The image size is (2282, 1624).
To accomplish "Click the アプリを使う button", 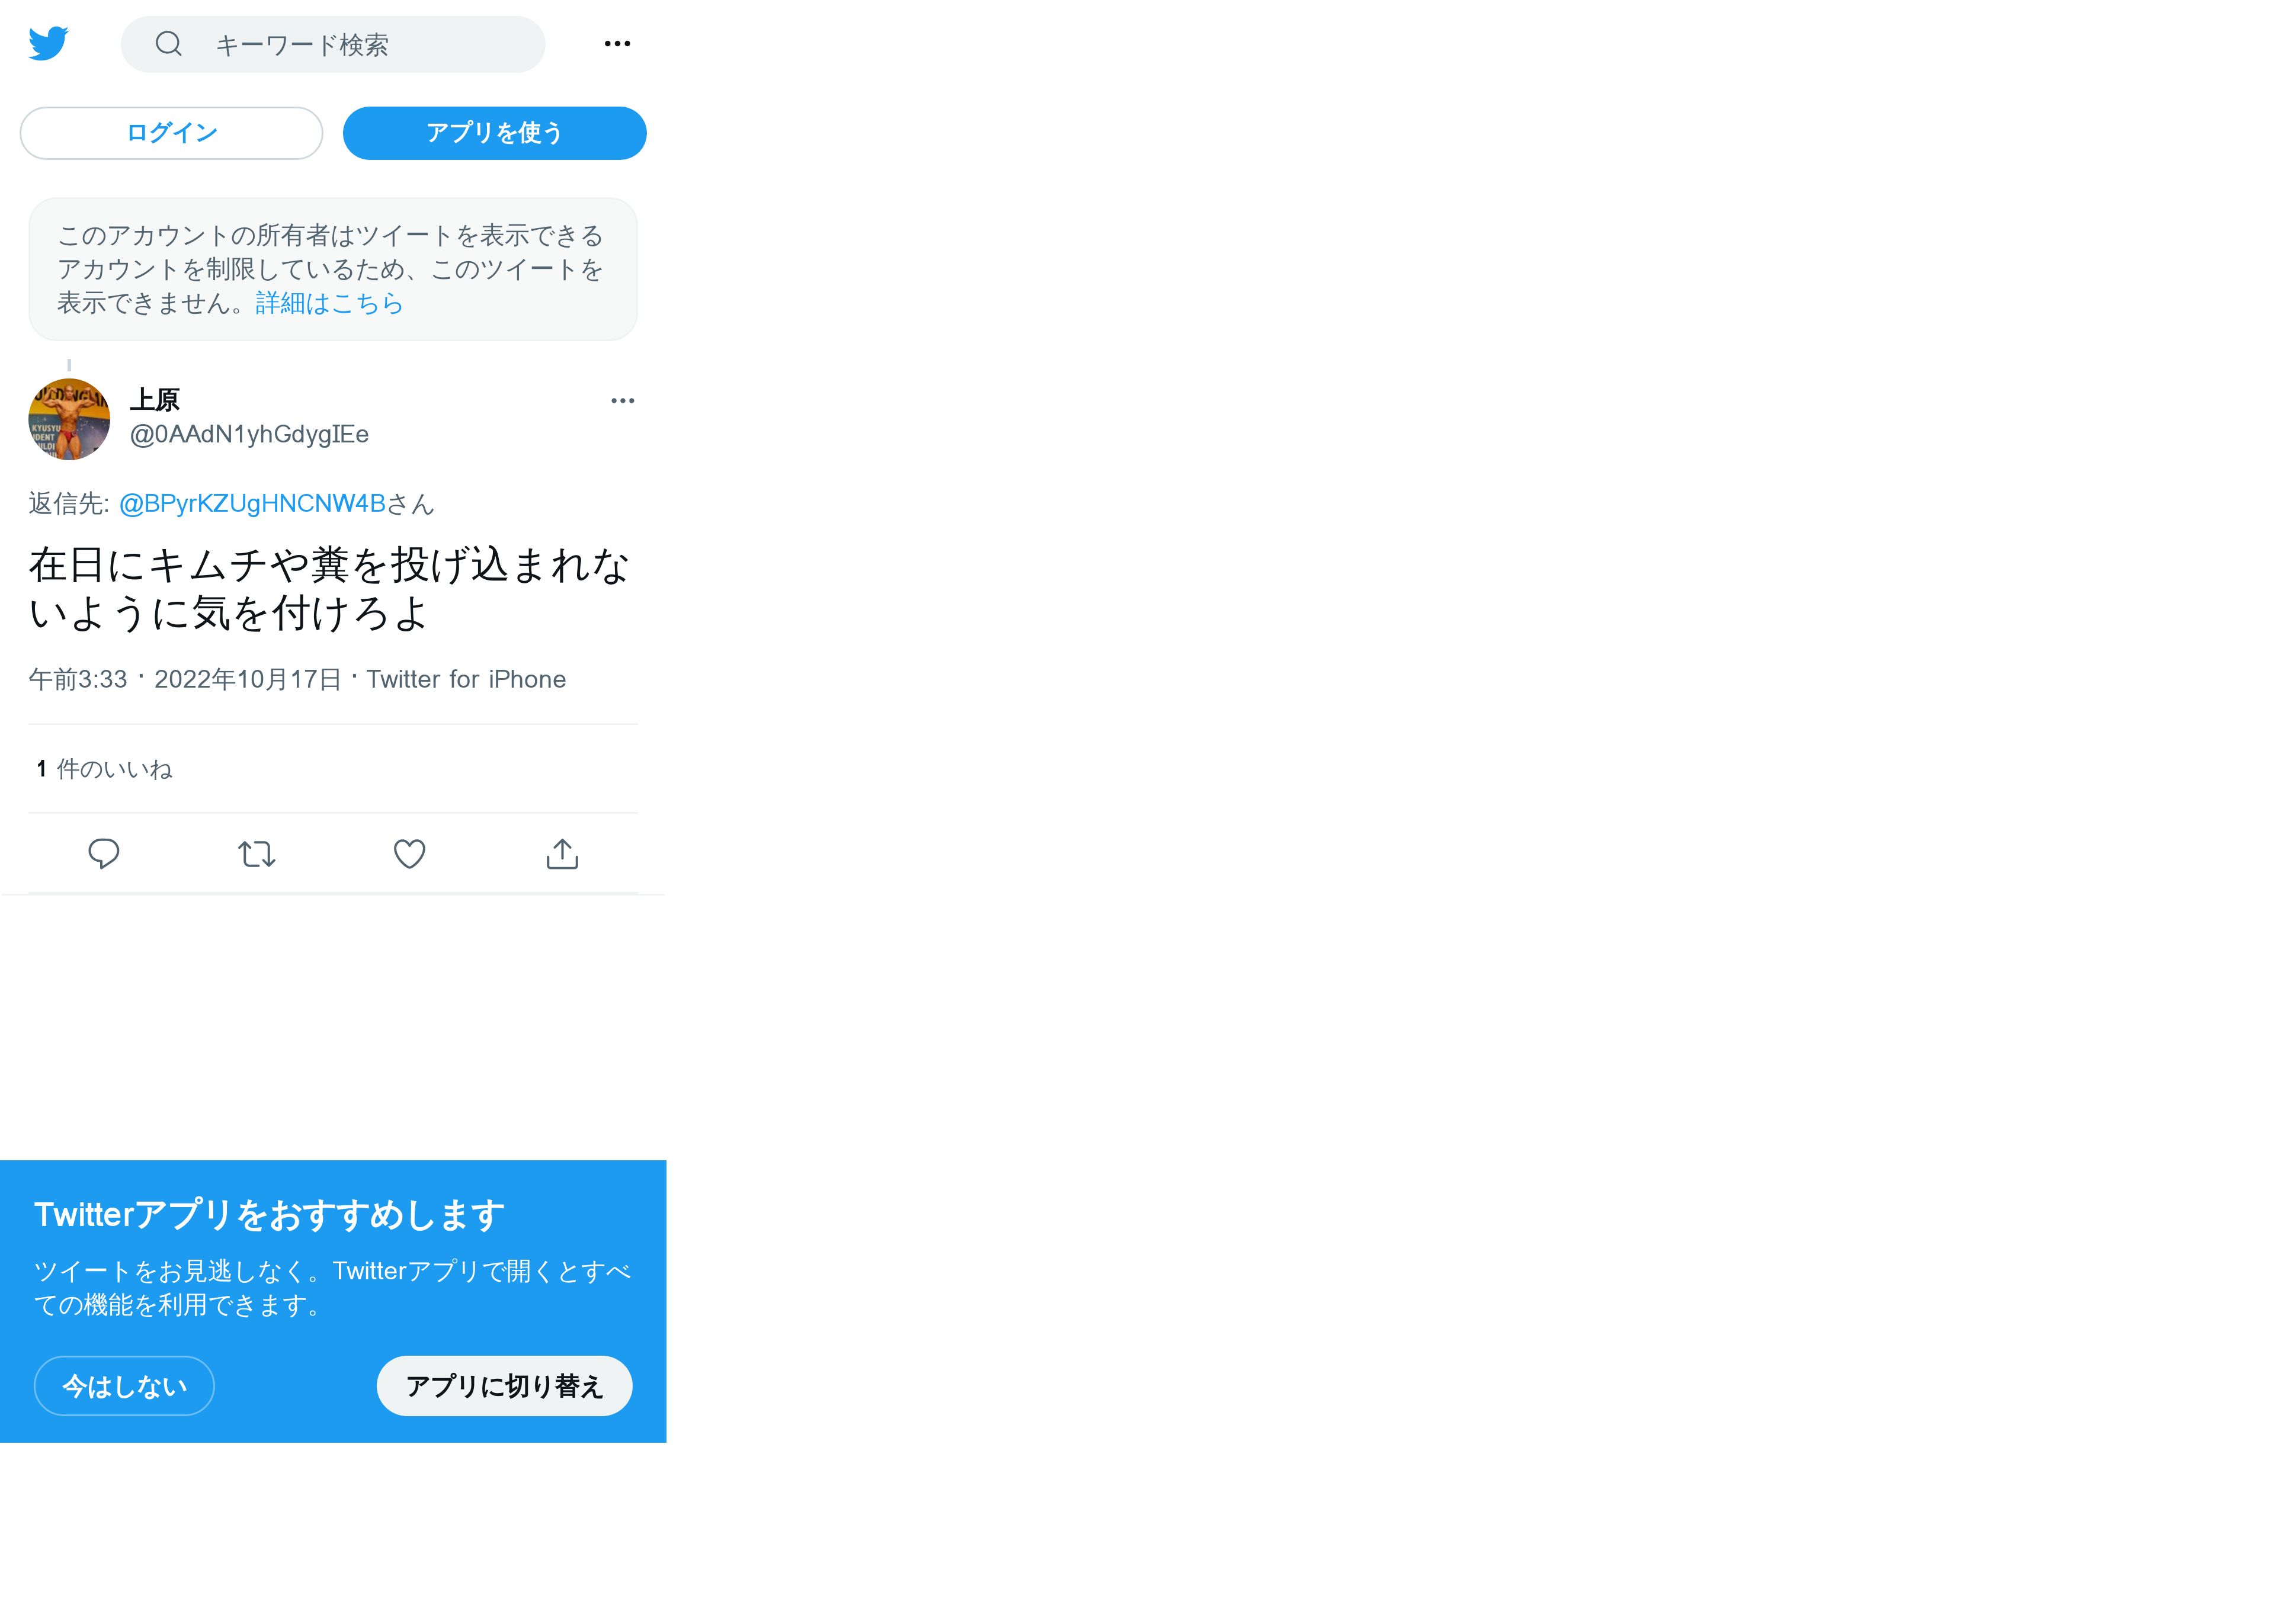I will [494, 133].
